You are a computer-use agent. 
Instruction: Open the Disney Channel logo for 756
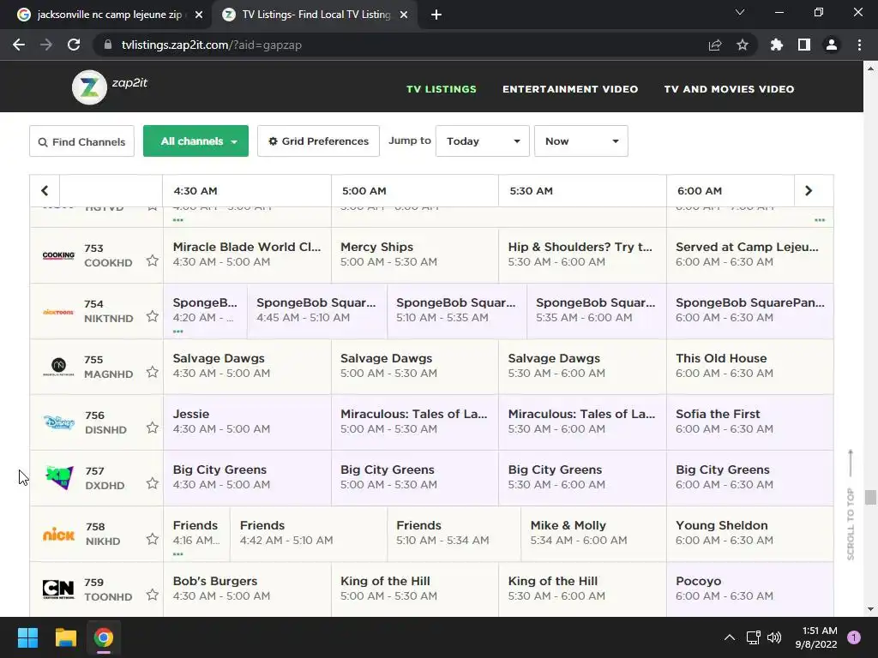(x=59, y=422)
